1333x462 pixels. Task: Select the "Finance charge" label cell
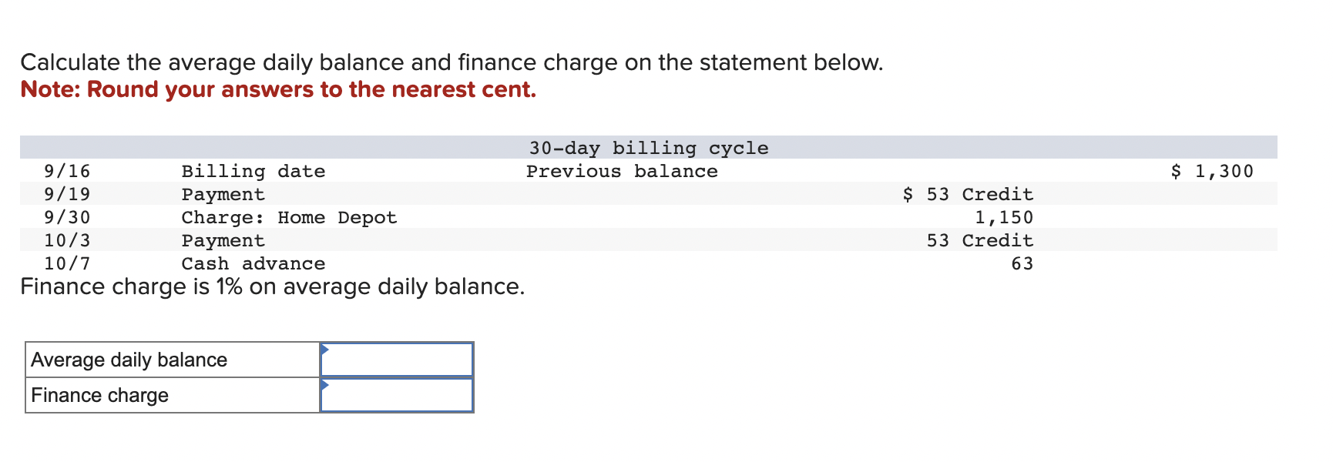click(173, 395)
